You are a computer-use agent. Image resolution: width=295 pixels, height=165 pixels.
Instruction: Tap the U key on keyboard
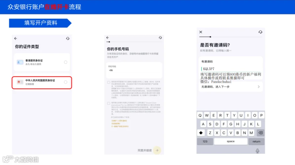pyautogui.click(x=241, y=116)
